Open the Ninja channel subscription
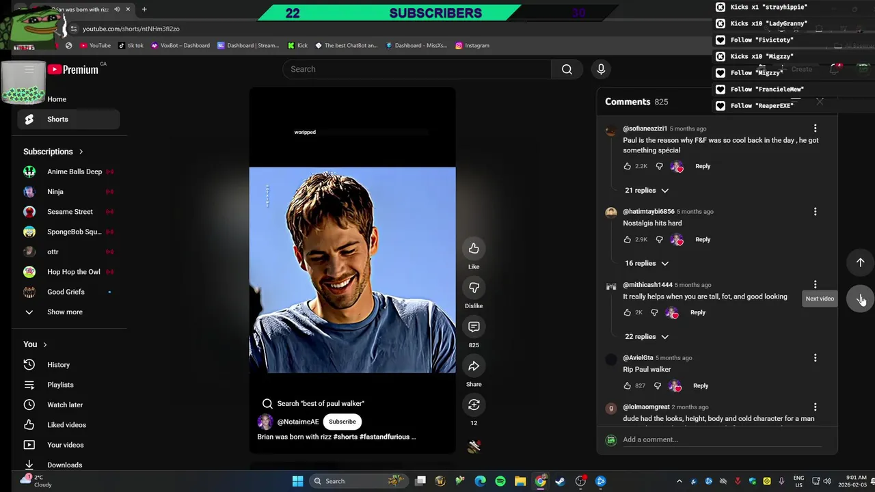The height and width of the screenshot is (492, 875). tap(68, 191)
